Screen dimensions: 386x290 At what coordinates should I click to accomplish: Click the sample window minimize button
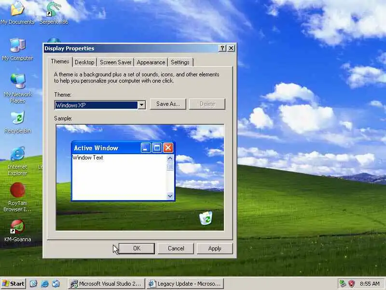tap(146, 148)
